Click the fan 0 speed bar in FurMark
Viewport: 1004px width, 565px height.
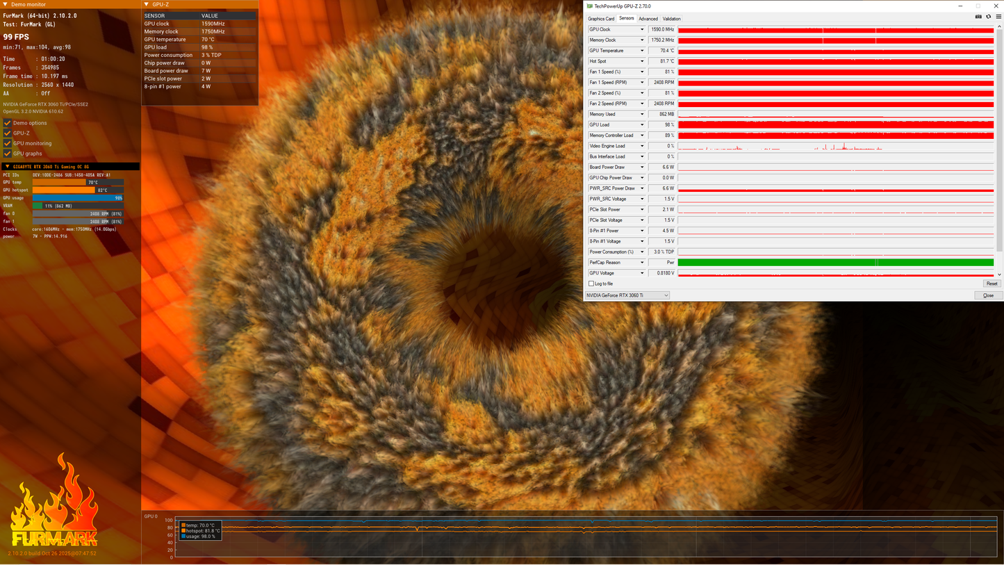pos(78,213)
